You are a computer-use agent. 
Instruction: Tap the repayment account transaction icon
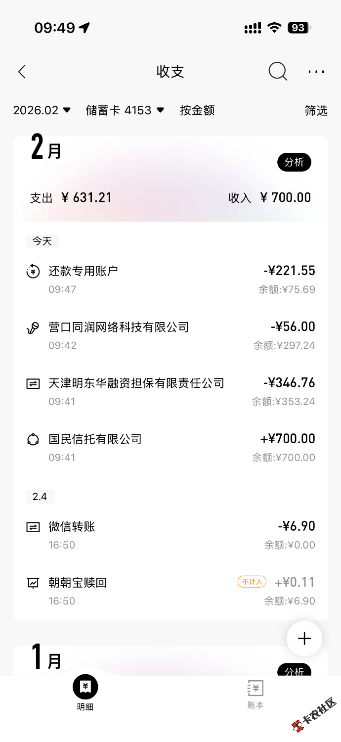tap(33, 271)
